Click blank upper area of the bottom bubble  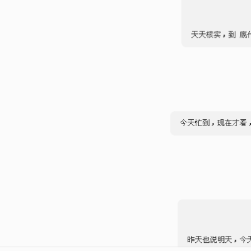pos(215,215)
